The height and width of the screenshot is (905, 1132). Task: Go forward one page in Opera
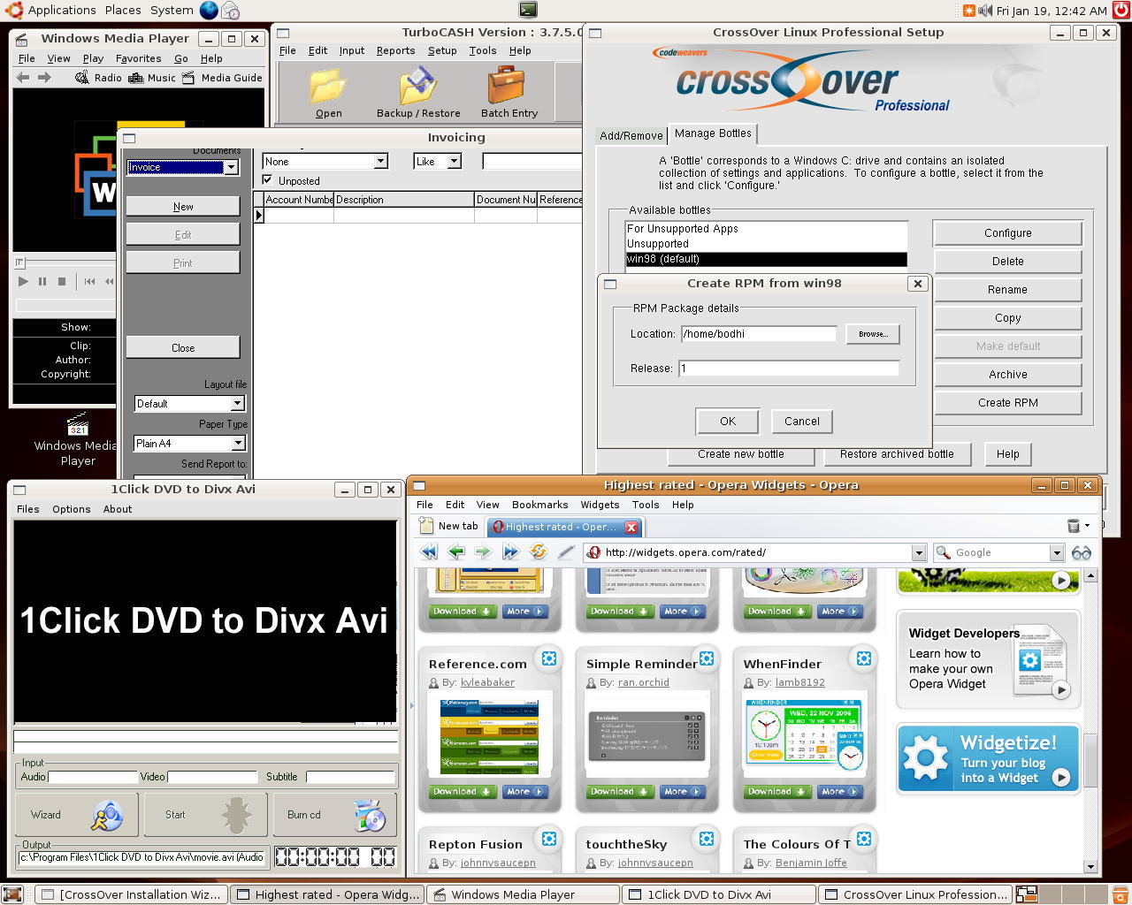(x=483, y=552)
